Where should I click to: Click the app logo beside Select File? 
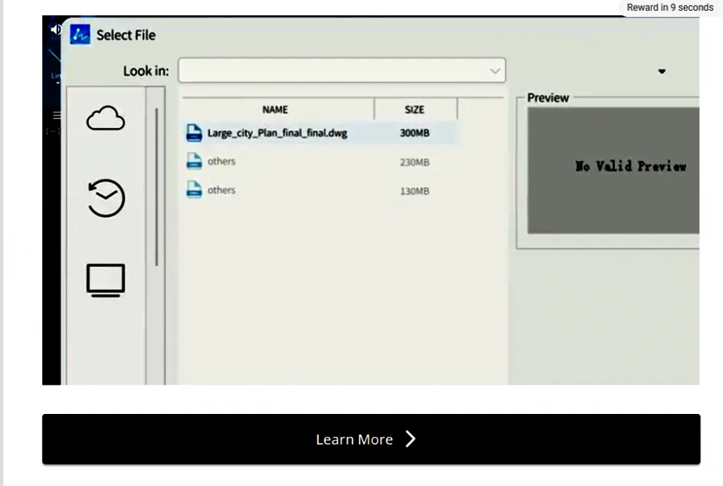click(x=81, y=34)
